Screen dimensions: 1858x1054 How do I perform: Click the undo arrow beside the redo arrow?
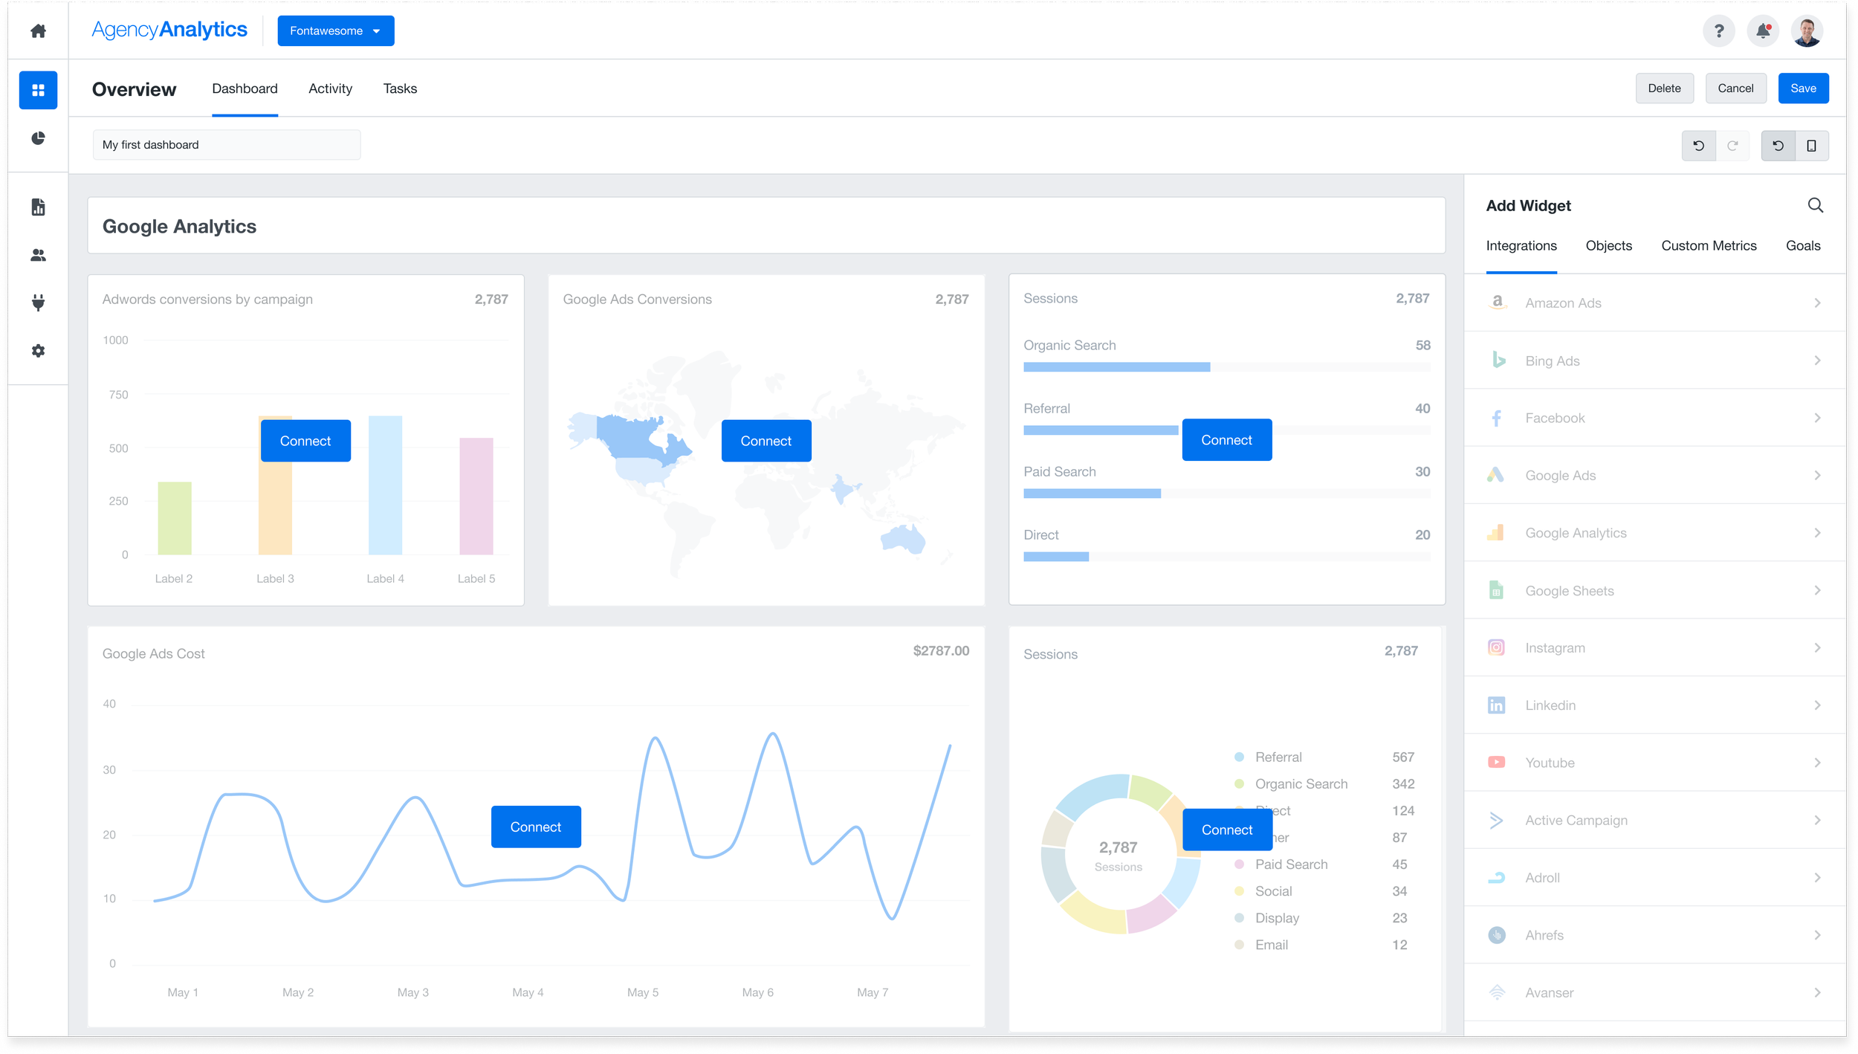tap(1699, 146)
